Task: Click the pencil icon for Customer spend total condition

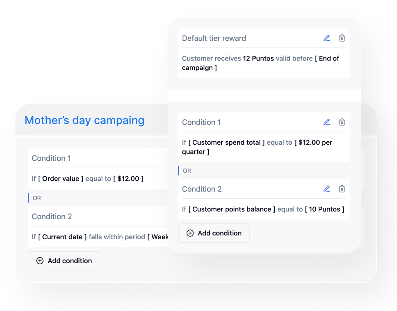Action: (327, 122)
